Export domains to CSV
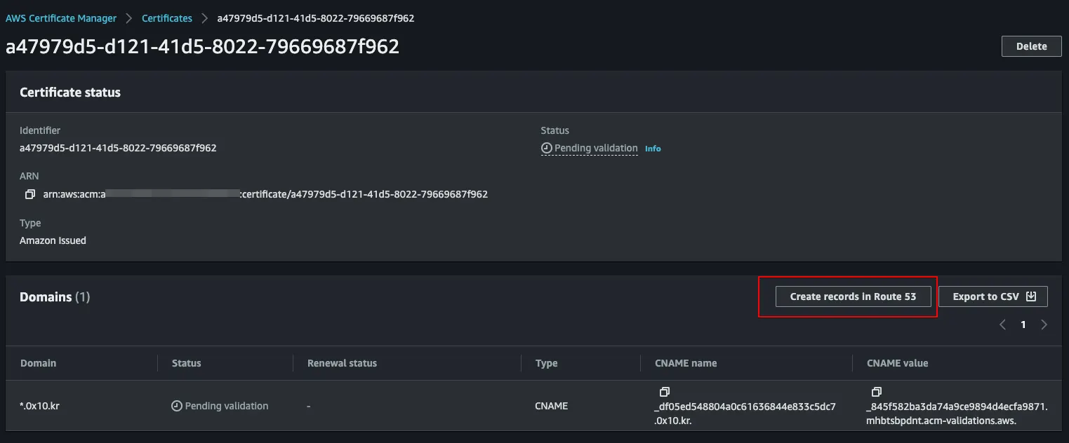 992,297
